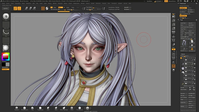Select the Standard brush

pos(17,108)
